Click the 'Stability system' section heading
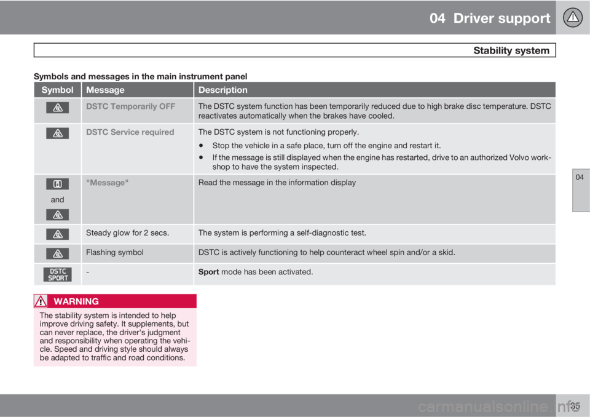 511,50
